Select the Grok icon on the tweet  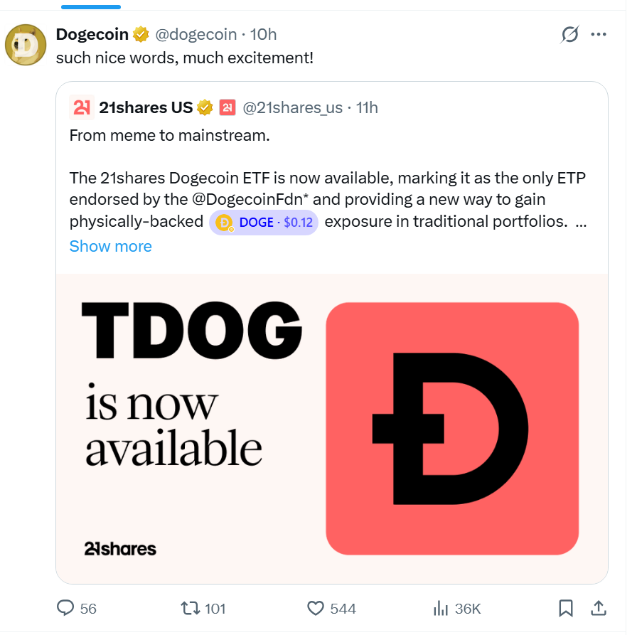569,34
